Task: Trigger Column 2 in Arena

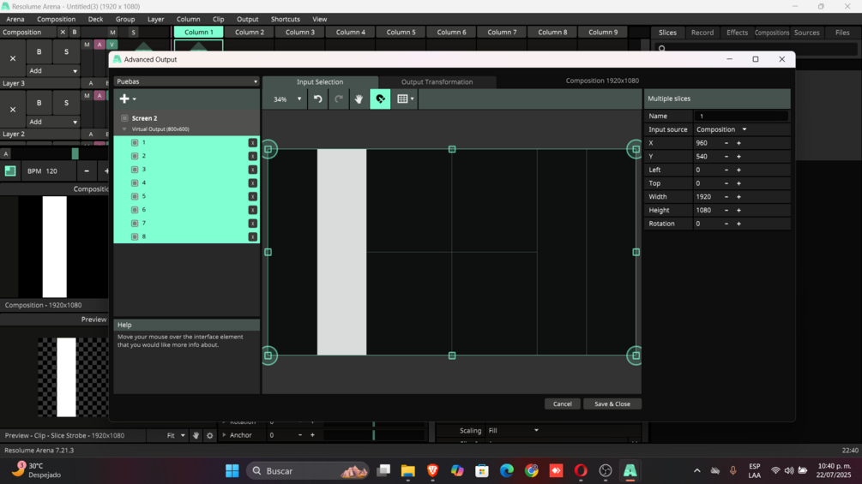Action: [250, 32]
